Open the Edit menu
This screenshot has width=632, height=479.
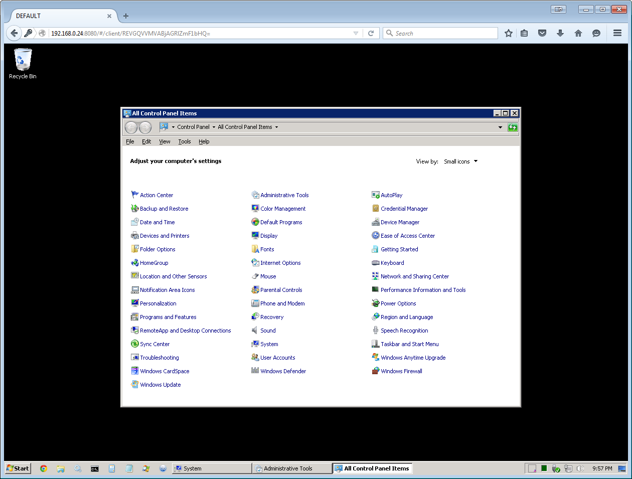(146, 141)
